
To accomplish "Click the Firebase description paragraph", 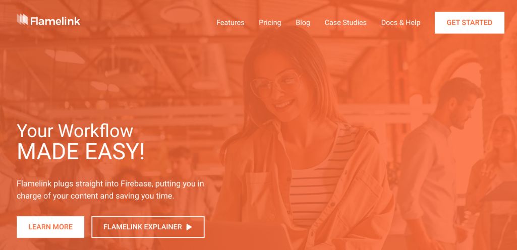I will (x=110, y=190).
